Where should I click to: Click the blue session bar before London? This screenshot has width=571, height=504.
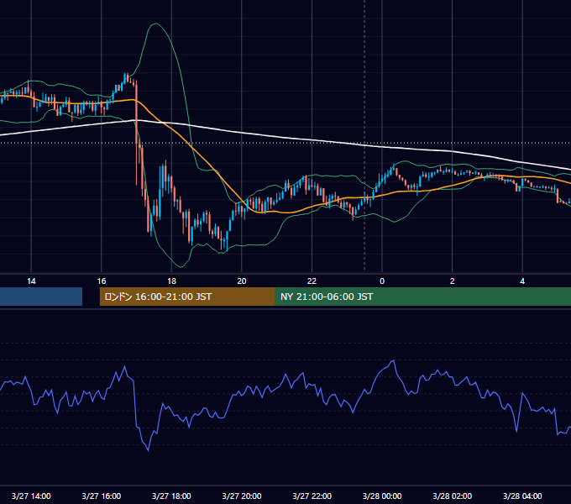click(x=41, y=297)
